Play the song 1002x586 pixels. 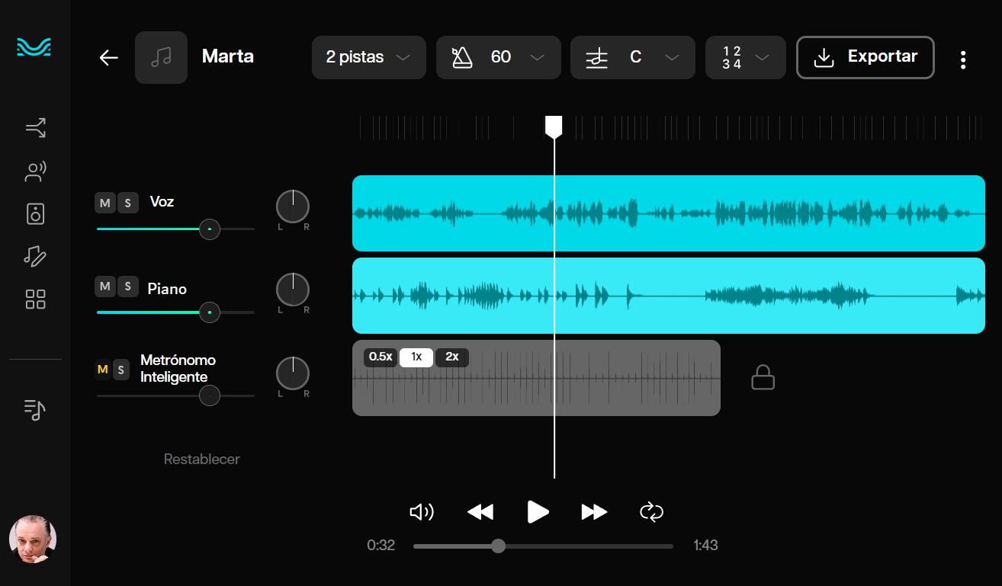pos(538,512)
